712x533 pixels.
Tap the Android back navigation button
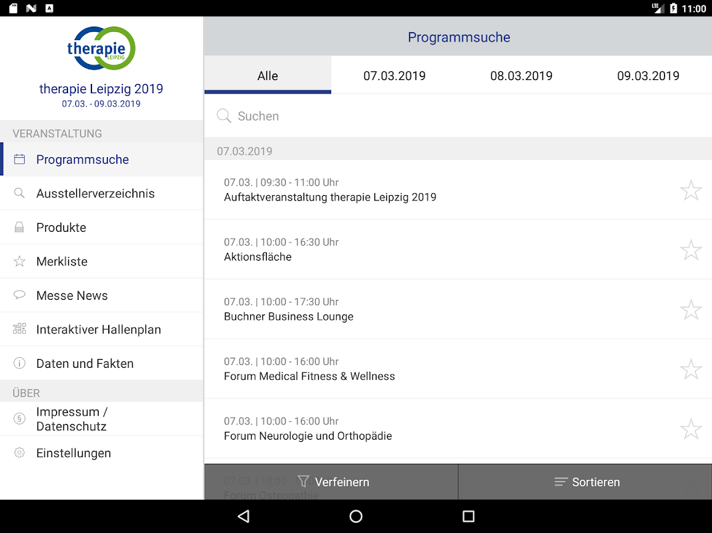pos(244,516)
